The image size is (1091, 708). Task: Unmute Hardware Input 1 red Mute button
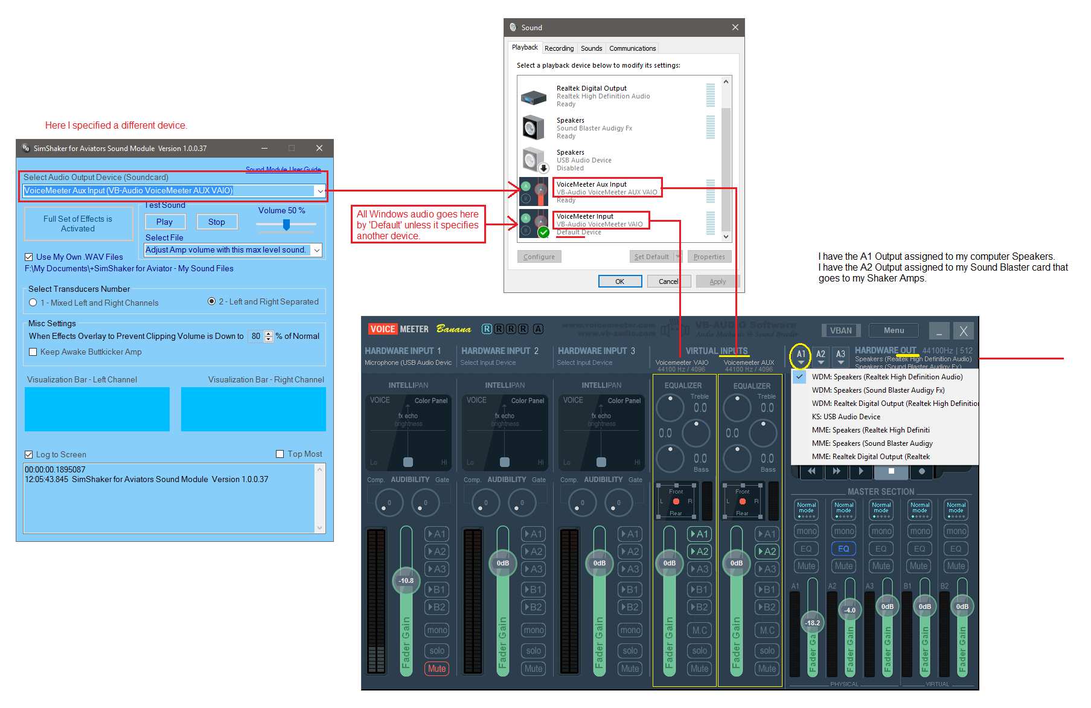437,669
